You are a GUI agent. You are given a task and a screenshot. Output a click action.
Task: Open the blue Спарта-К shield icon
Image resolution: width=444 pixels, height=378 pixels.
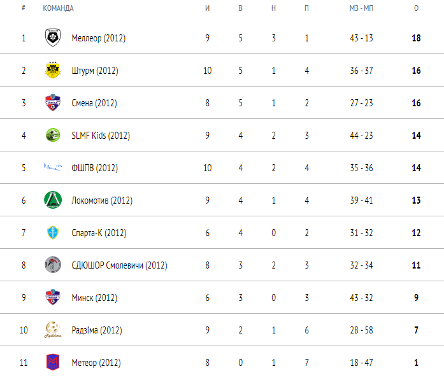tap(53, 232)
